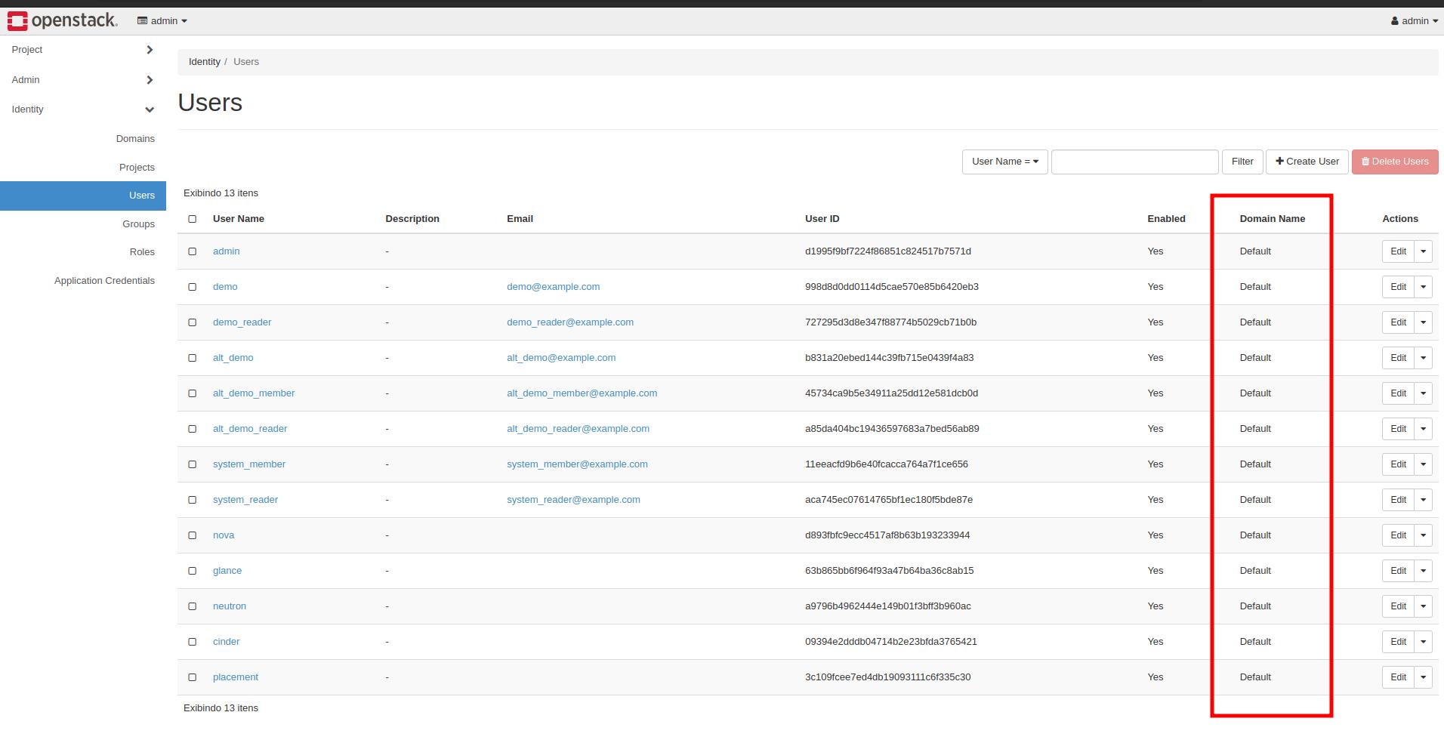The width and height of the screenshot is (1444, 746).
Task: Select Groups in the Identity sidebar
Action: (x=138, y=223)
